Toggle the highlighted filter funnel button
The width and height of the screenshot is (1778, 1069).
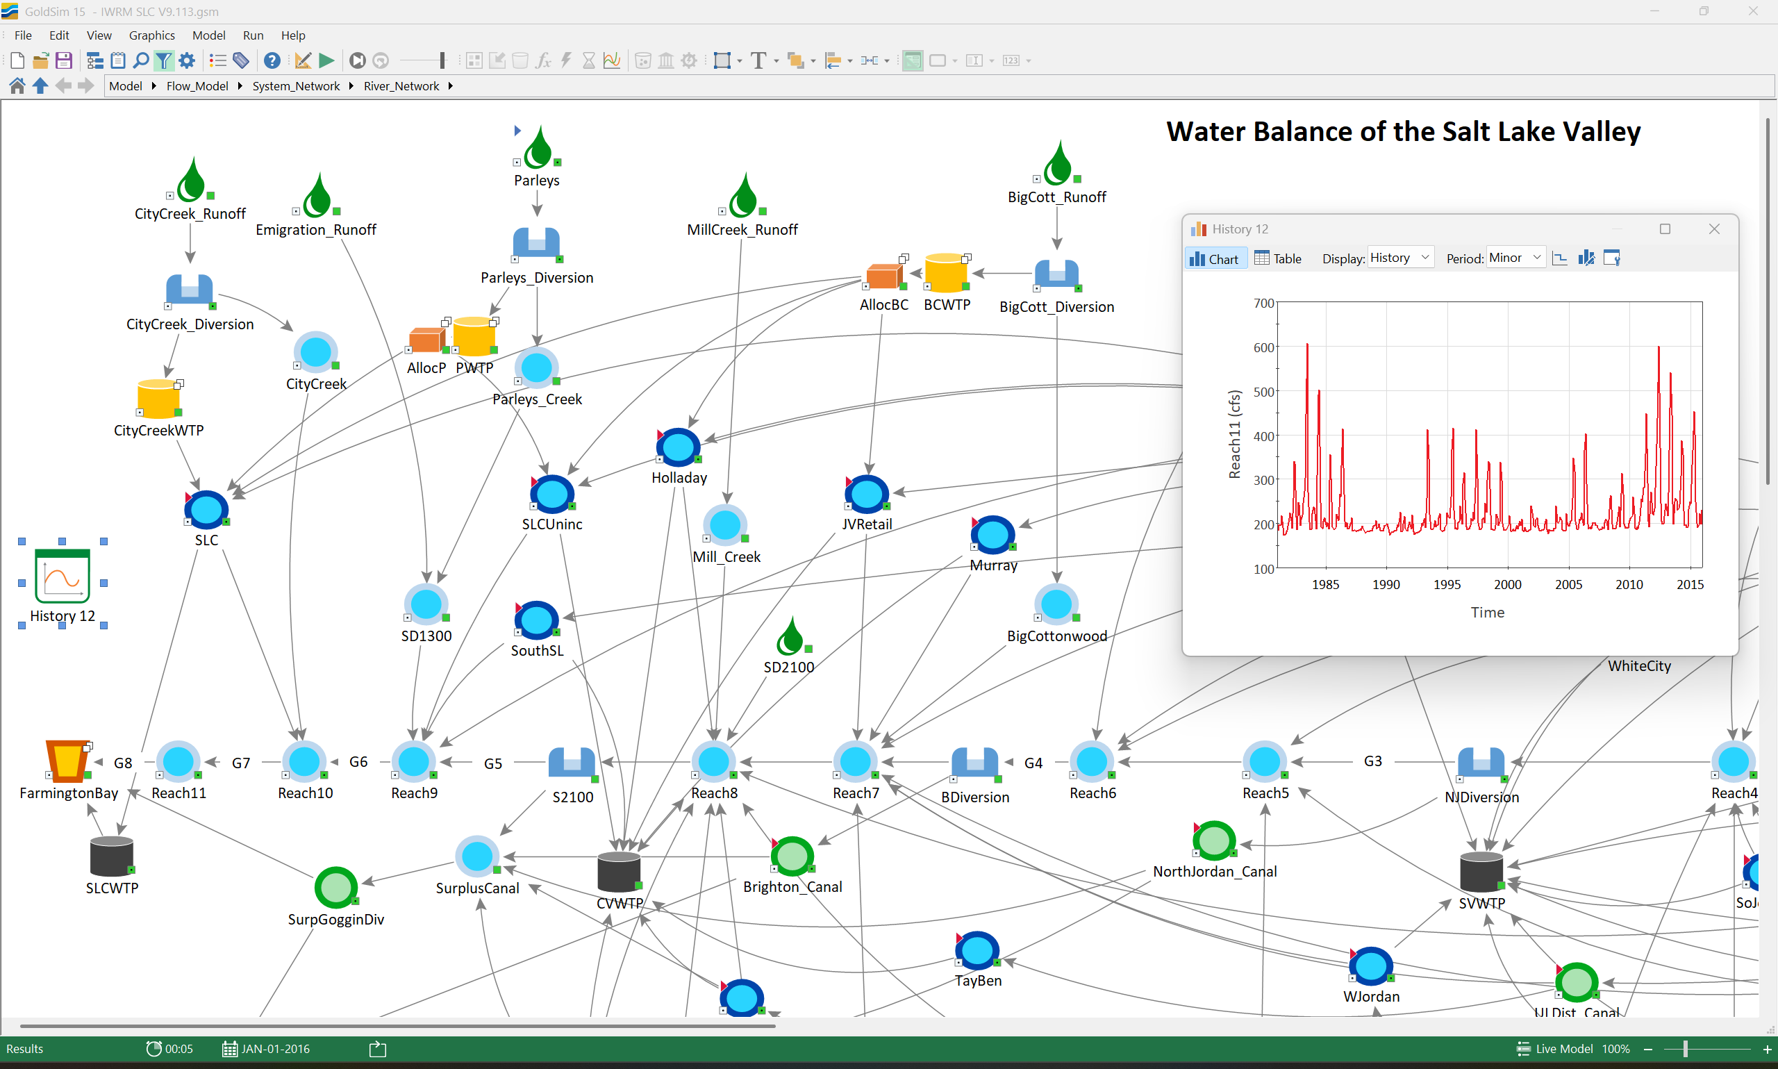164,60
